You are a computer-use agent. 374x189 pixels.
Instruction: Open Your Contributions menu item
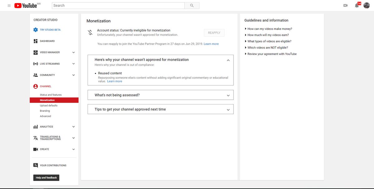pos(53,165)
